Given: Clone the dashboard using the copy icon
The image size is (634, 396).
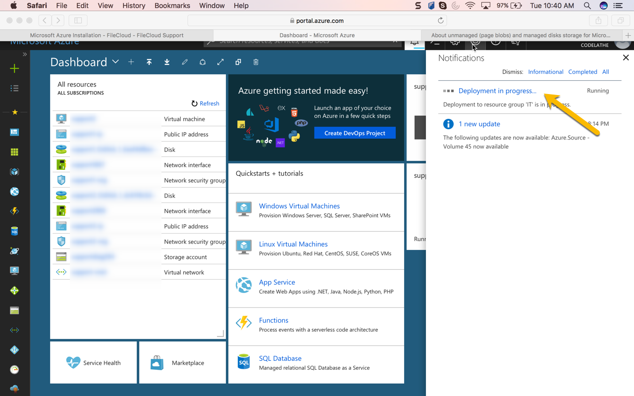Looking at the screenshot, I should tap(238, 62).
